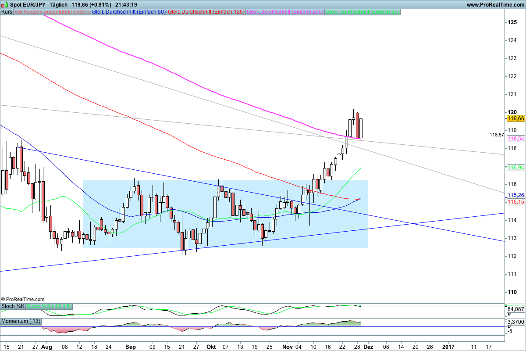Viewport: 526px width, 351px height.
Task: Select the moving average Einfach 20 label
Action: (x=363, y=12)
